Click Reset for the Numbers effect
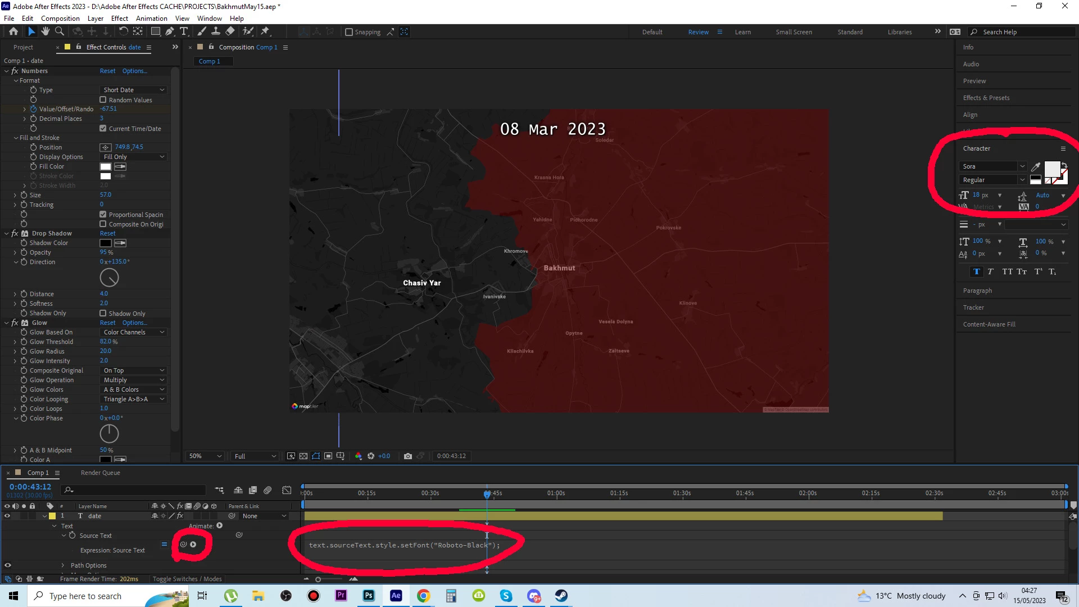This screenshot has height=607, width=1079. pyautogui.click(x=107, y=71)
